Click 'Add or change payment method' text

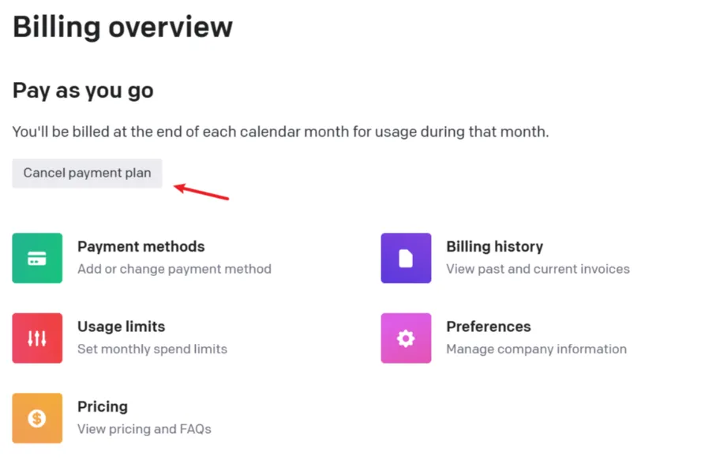[174, 269]
